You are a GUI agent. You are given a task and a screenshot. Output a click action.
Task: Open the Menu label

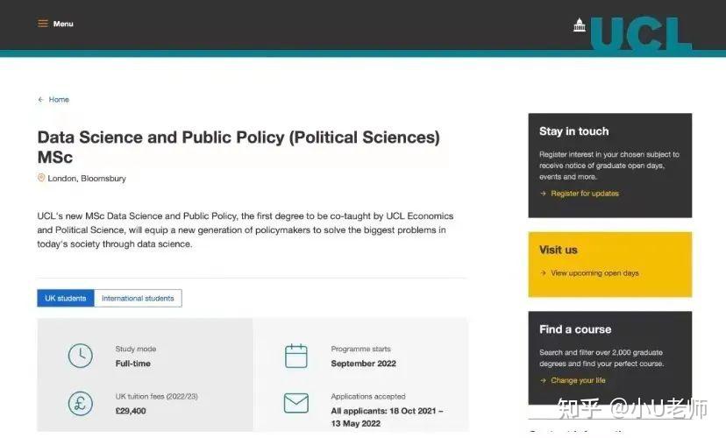tap(63, 24)
